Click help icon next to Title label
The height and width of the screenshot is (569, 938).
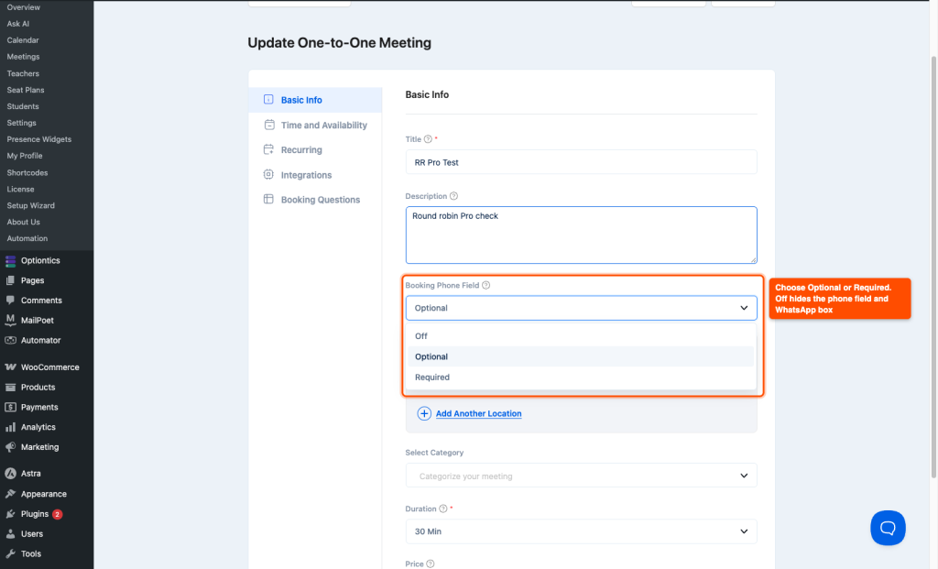428,138
